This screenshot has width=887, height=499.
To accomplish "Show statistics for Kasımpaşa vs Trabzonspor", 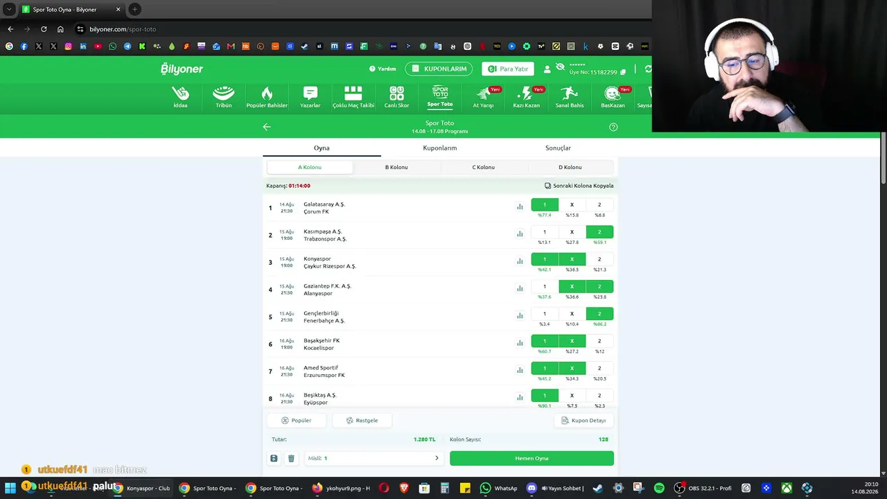I will (x=520, y=234).
